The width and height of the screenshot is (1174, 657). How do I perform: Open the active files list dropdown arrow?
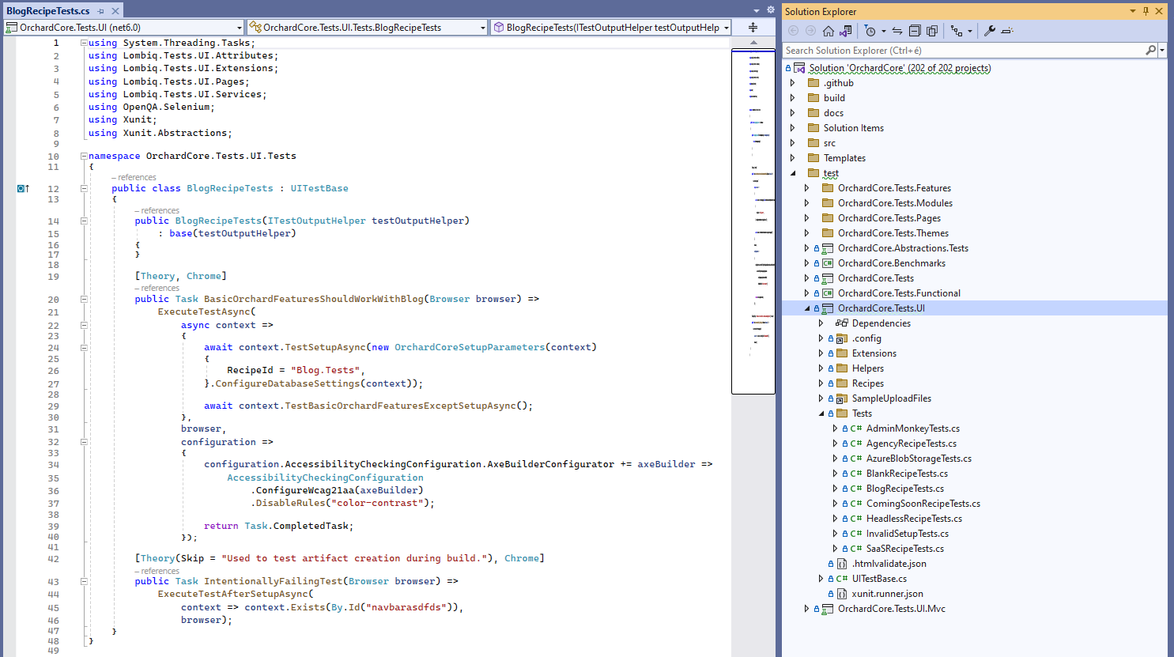pyautogui.click(x=757, y=11)
